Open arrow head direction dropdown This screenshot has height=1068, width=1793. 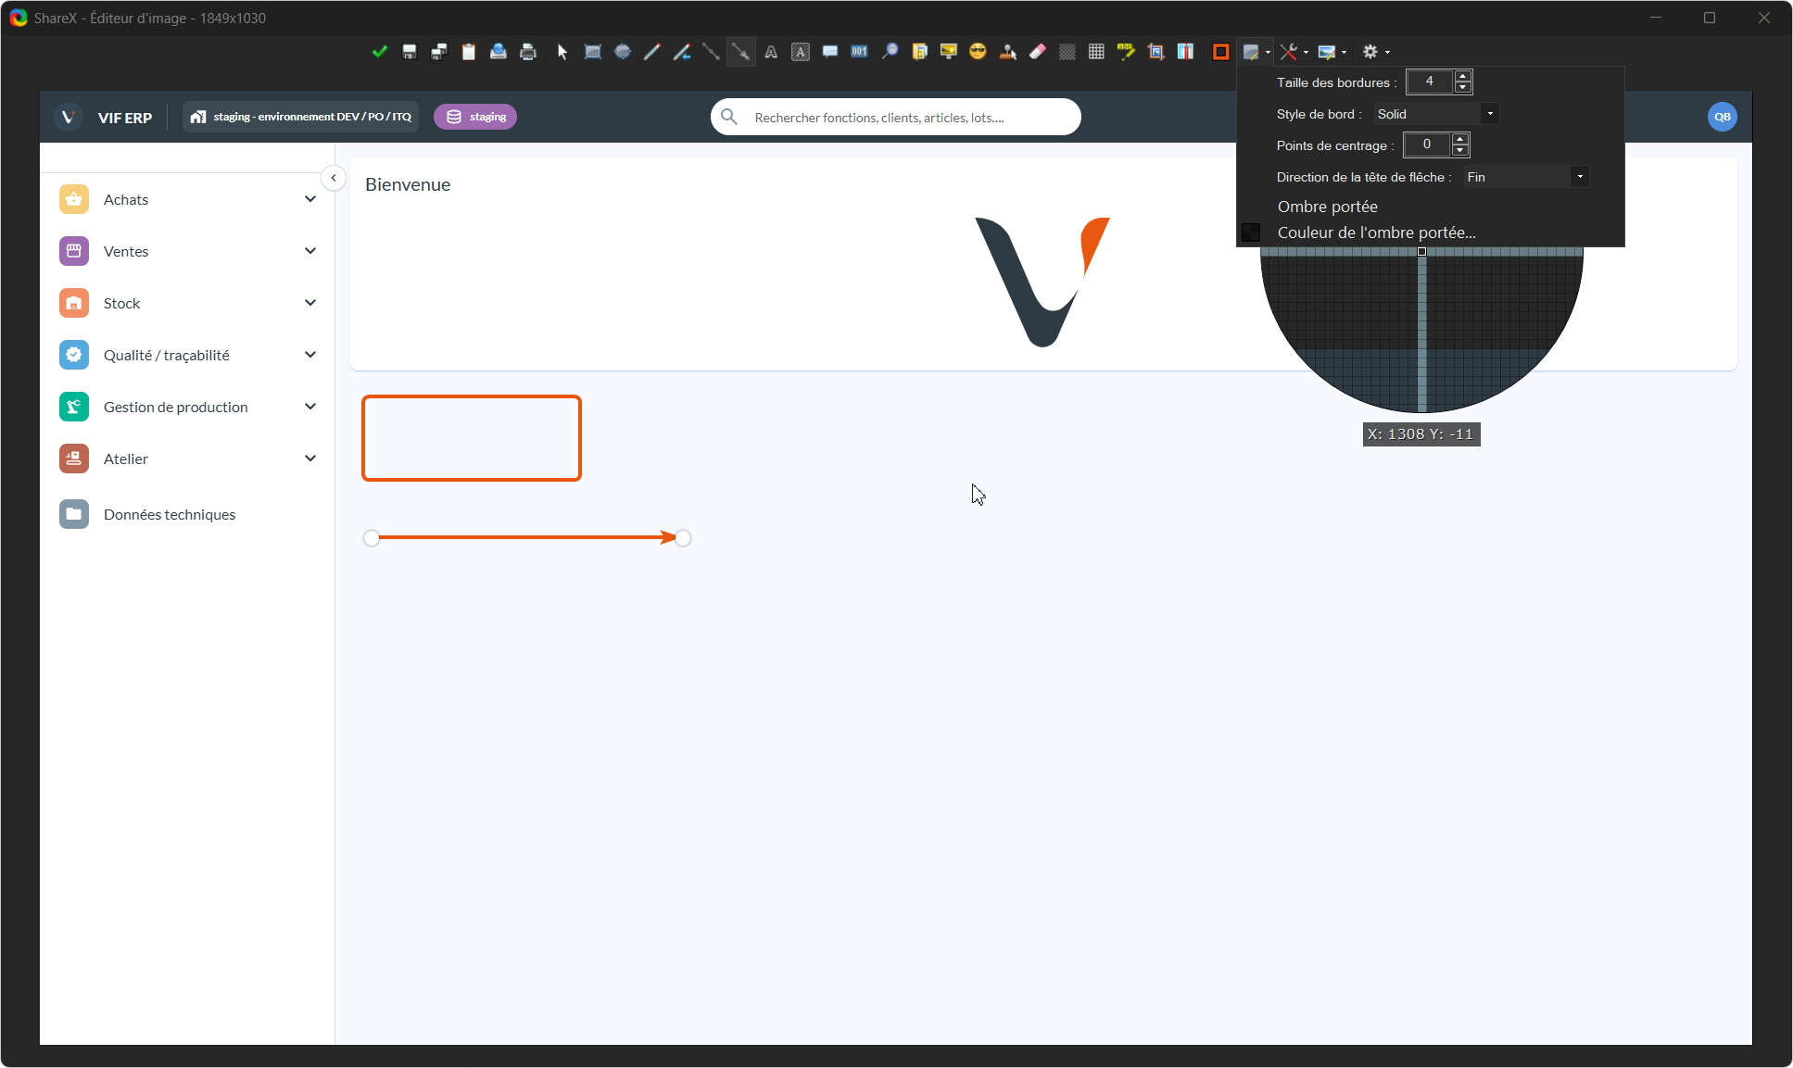pos(1526,177)
